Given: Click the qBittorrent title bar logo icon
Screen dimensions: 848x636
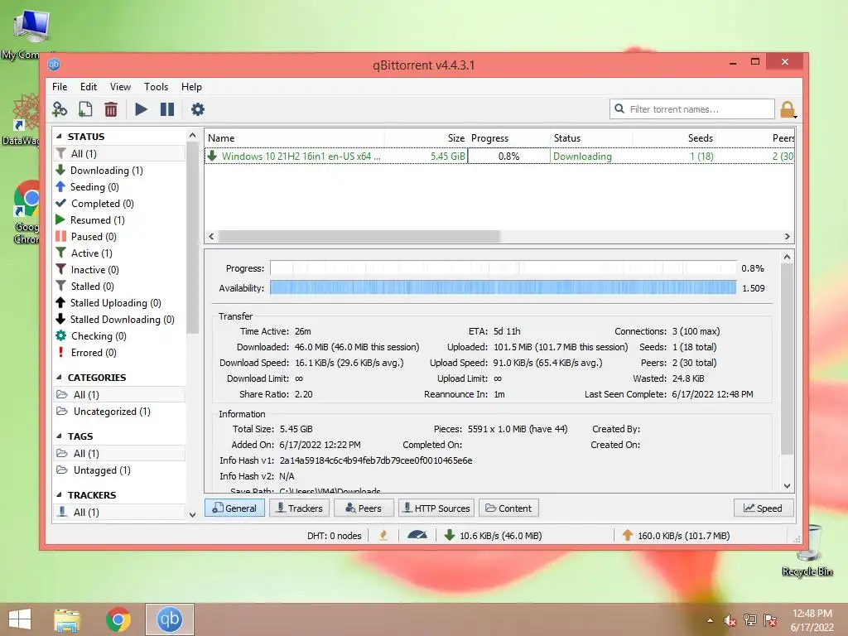Looking at the screenshot, I should coord(54,65).
